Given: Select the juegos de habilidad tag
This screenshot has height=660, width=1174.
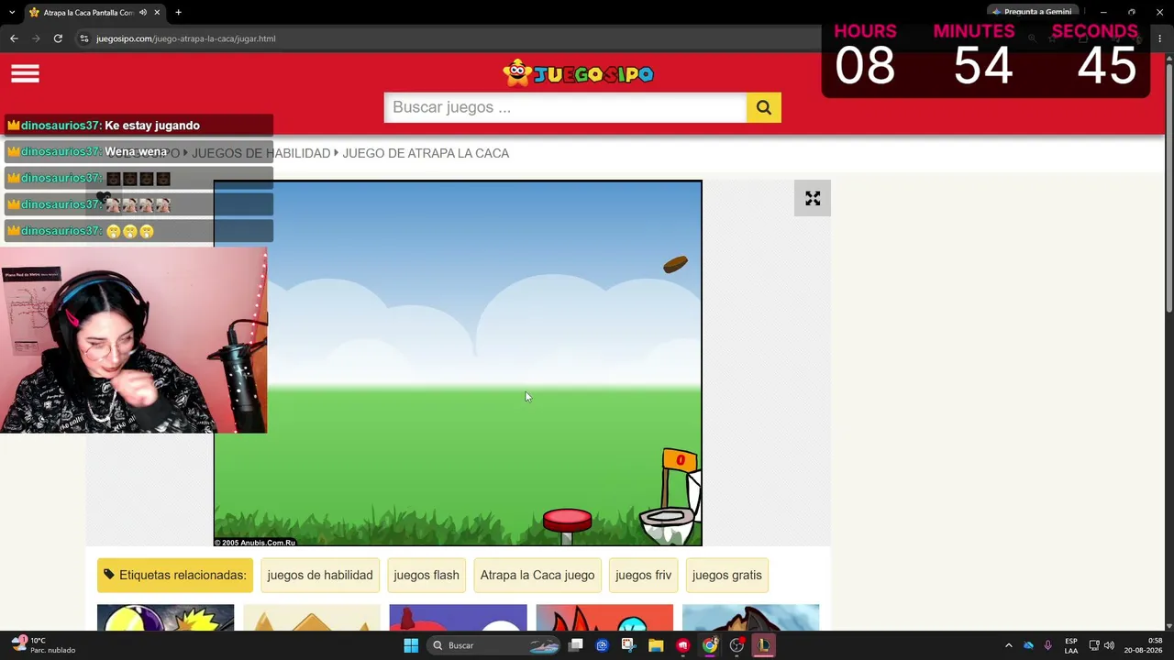Looking at the screenshot, I should point(320,575).
